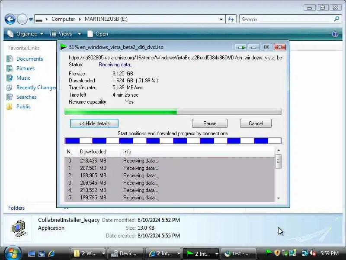Pause the ISO download
The height and width of the screenshot is (260, 346).
(210, 123)
